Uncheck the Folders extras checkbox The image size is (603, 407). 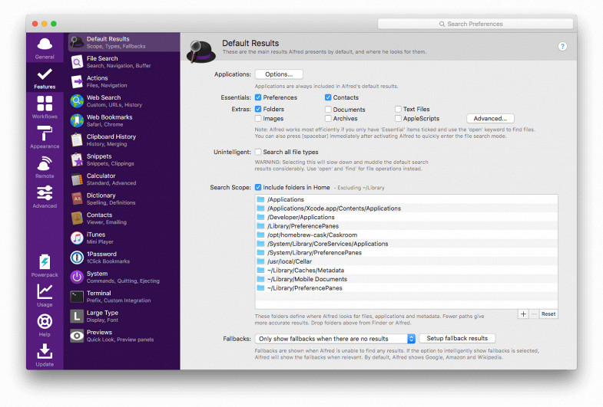point(258,109)
